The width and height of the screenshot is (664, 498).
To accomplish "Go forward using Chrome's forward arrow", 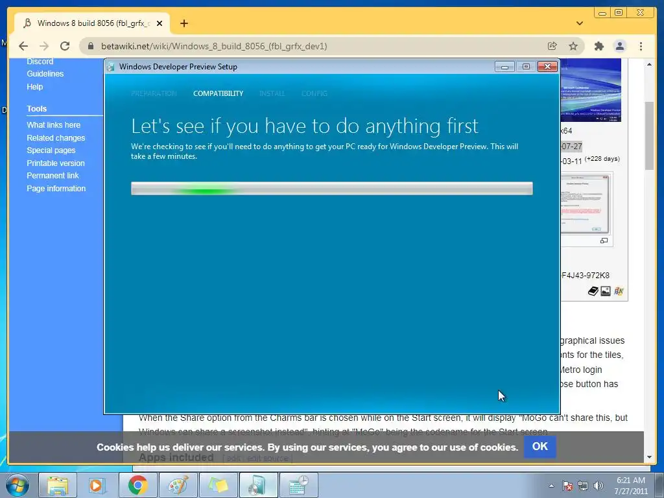I will point(44,46).
